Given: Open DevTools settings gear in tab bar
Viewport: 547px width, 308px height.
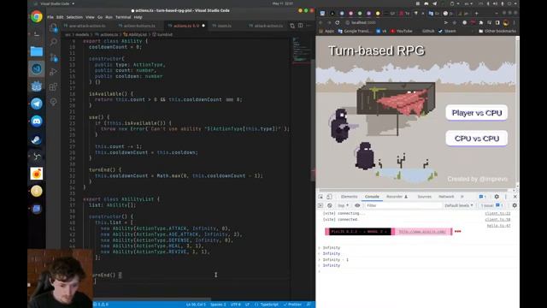Looking at the screenshot, I should pyautogui.click(x=497, y=197).
